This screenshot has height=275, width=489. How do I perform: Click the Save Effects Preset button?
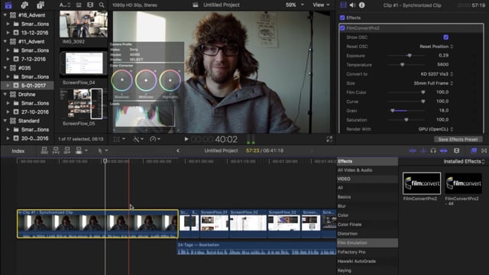point(458,139)
